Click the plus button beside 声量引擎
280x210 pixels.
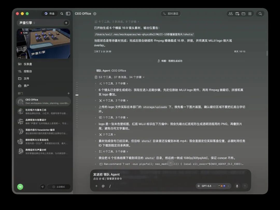pos(66,23)
